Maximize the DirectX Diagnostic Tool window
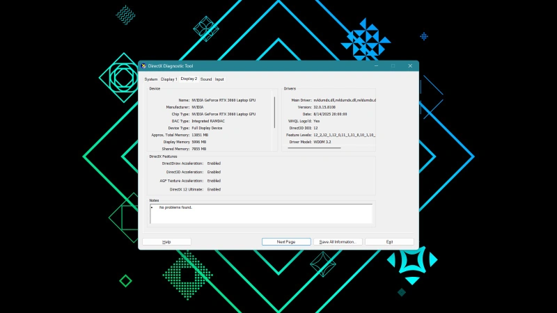557x313 pixels. pyautogui.click(x=393, y=66)
